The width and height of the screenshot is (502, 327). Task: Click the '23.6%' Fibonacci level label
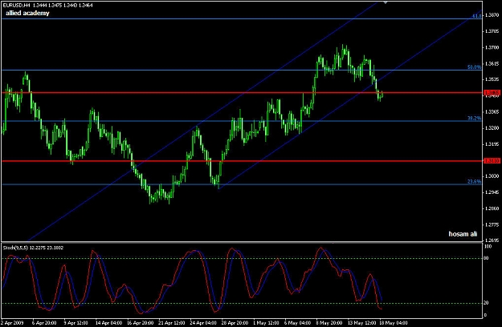474,181
